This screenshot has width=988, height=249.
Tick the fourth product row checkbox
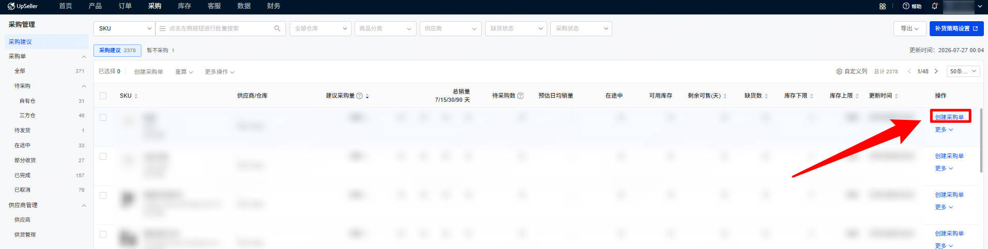[103, 234]
